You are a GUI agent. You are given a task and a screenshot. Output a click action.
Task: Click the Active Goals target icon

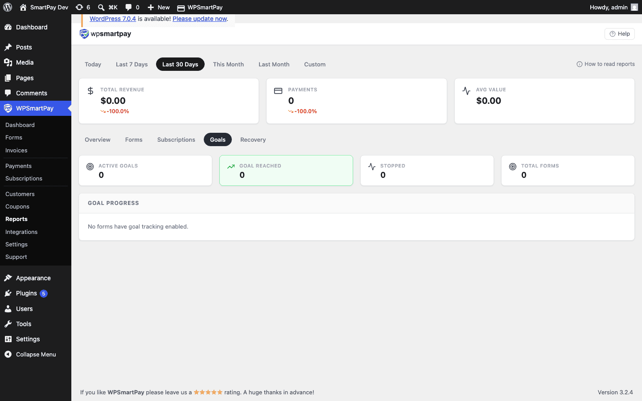tap(90, 167)
